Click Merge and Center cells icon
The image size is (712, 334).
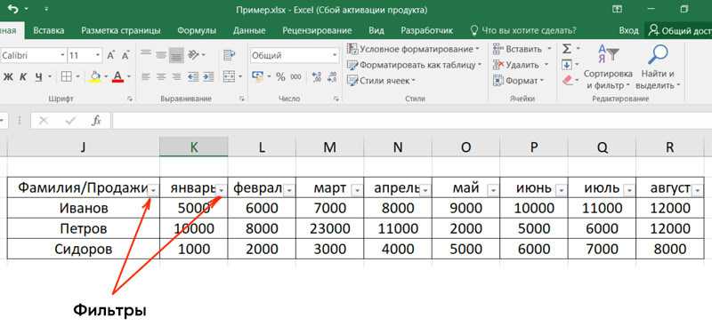pyautogui.click(x=230, y=76)
